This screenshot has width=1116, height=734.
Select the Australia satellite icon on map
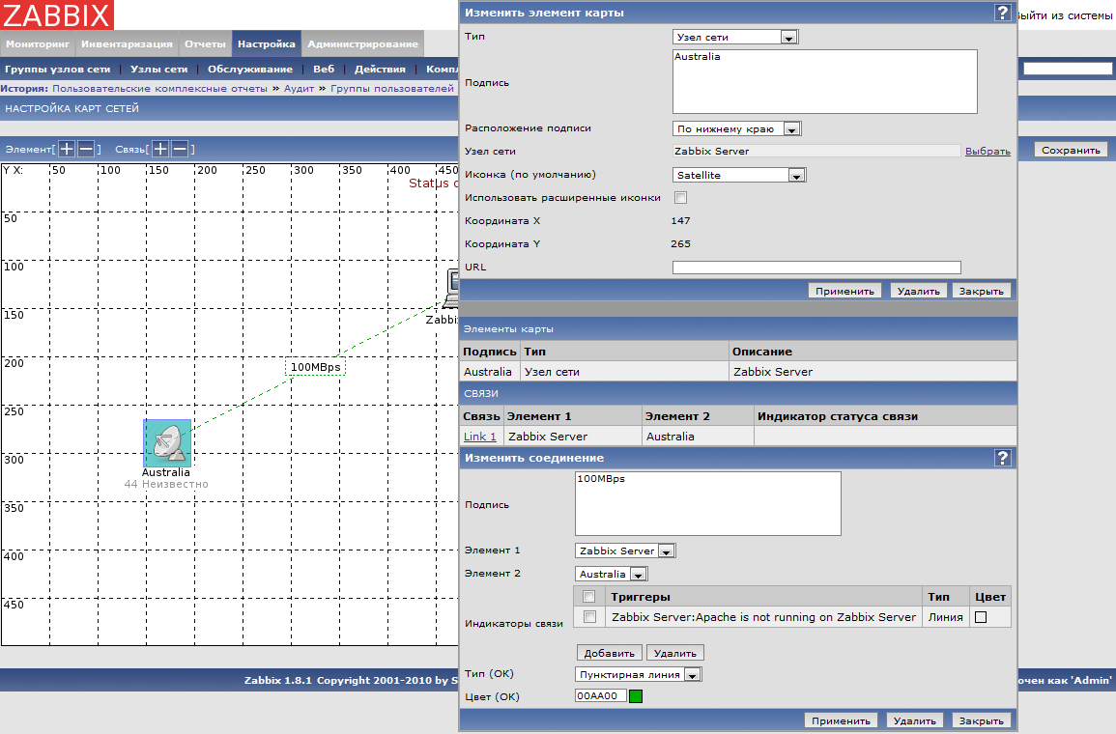click(x=167, y=442)
